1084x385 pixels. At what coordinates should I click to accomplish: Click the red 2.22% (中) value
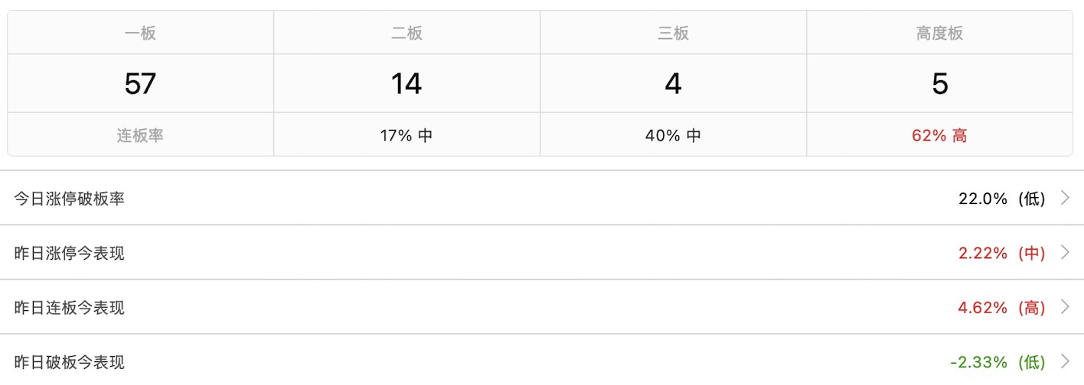1001,253
